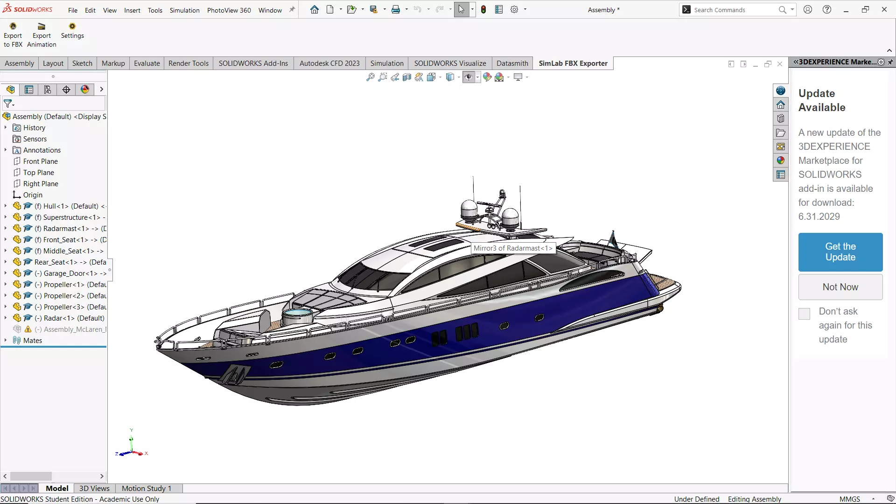Dismiss the update with Not Now

click(840, 287)
